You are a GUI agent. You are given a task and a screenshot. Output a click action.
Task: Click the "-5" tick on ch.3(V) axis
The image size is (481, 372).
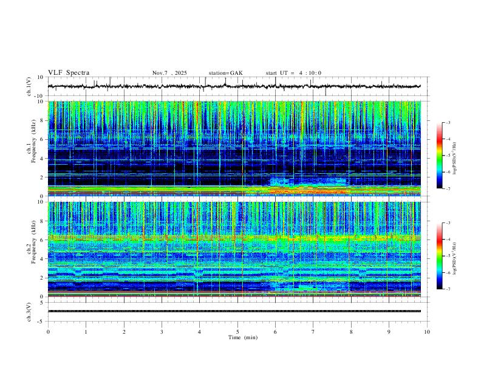click(41, 322)
